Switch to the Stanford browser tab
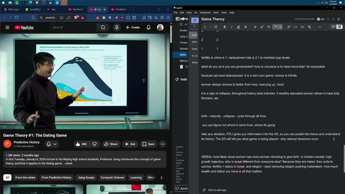The width and height of the screenshot is (345, 194). pyautogui.click(x=76, y=9)
